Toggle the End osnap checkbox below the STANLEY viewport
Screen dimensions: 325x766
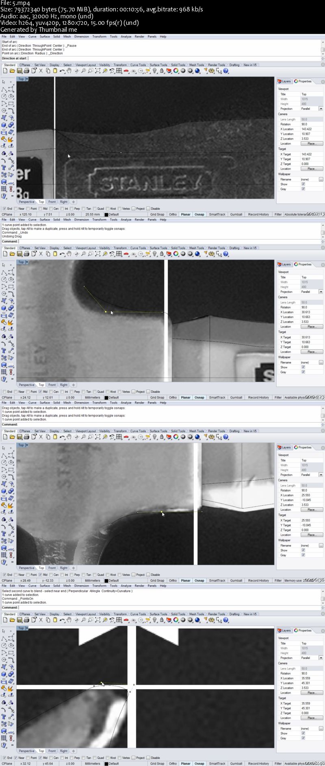click(4, 209)
